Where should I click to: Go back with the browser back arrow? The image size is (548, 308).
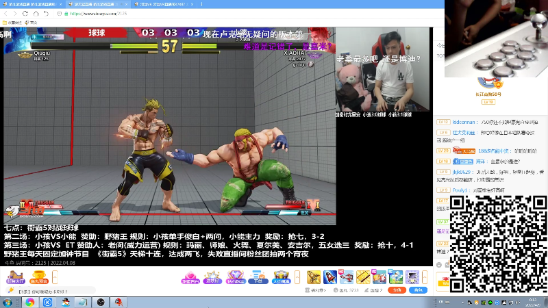coord(6,13)
